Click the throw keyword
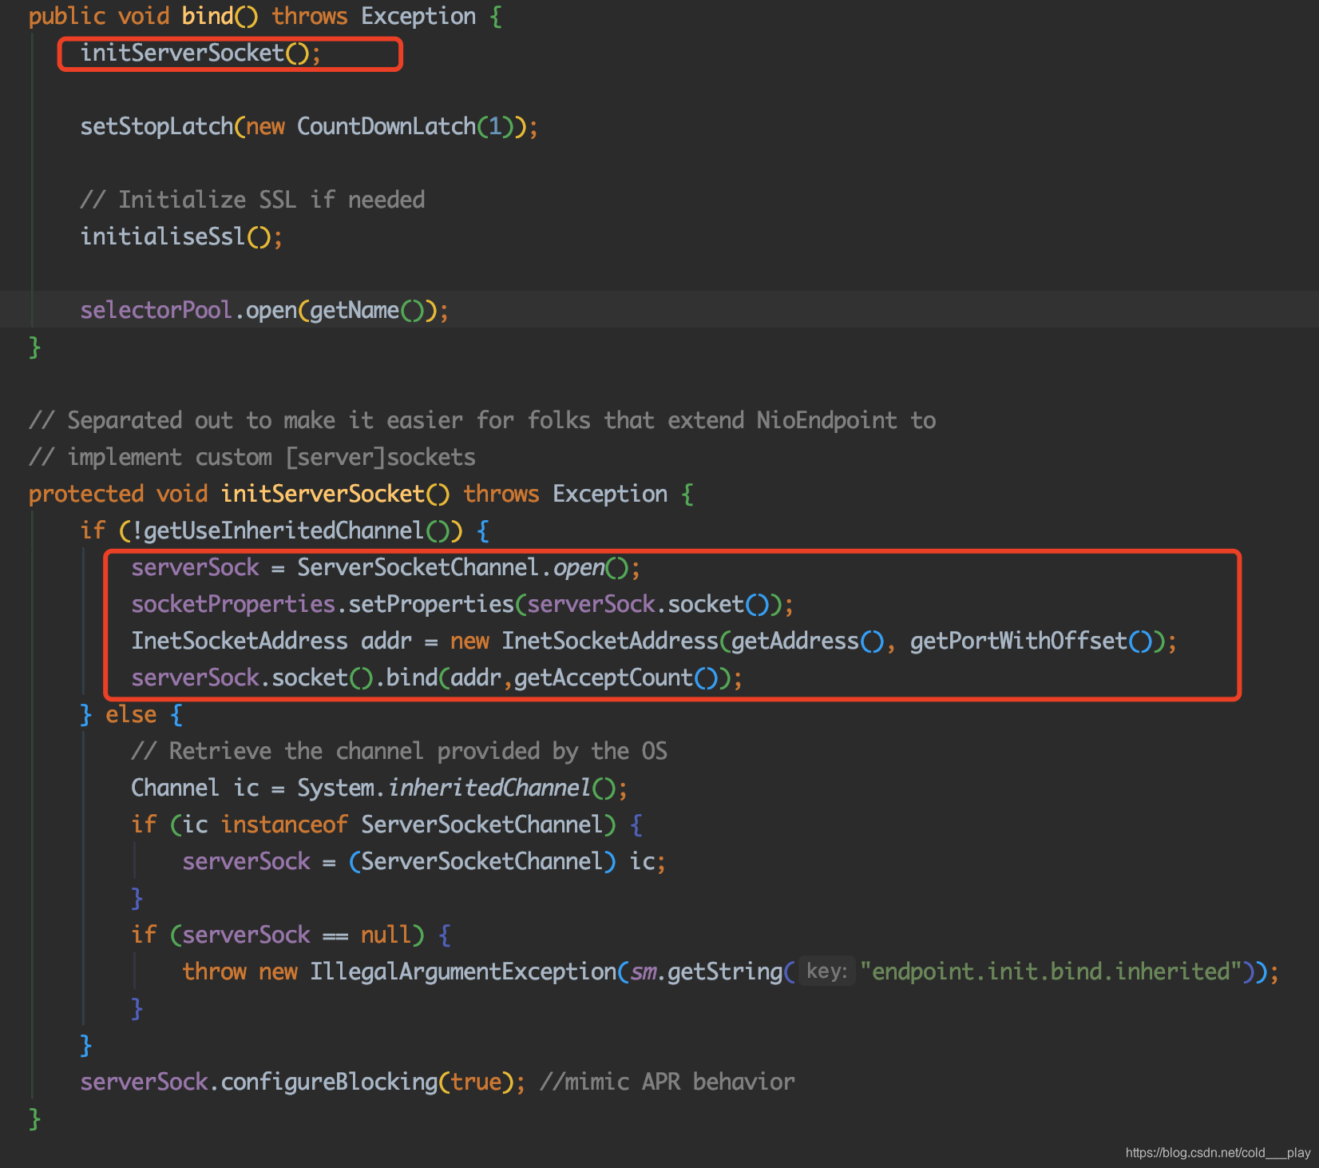The height and width of the screenshot is (1168, 1319). click(214, 971)
